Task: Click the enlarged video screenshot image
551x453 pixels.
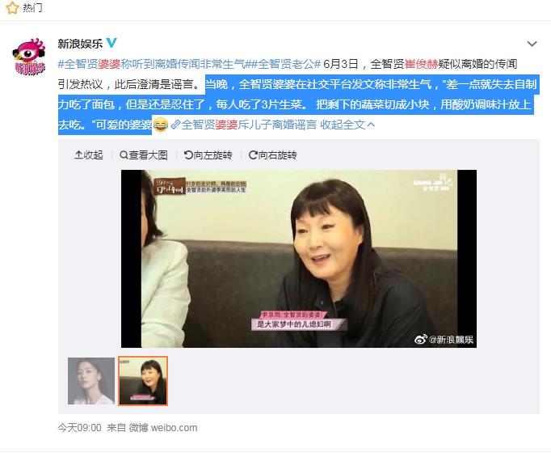Action: pos(299,259)
